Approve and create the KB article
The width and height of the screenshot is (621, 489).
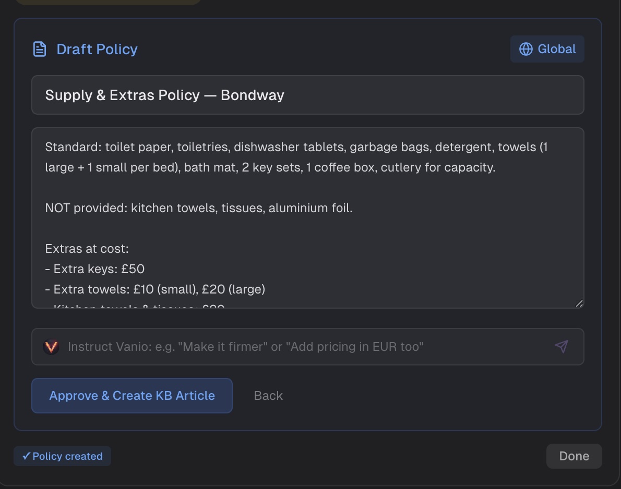[132, 396]
